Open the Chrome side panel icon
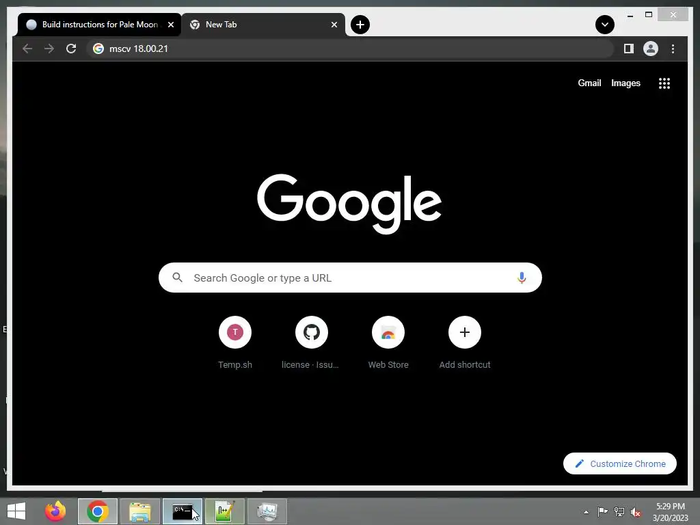Screen dimensions: 700x525 click(629, 49)
